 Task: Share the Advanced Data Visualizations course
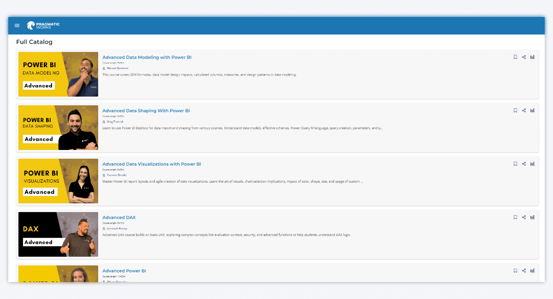(x=524, y=164)
